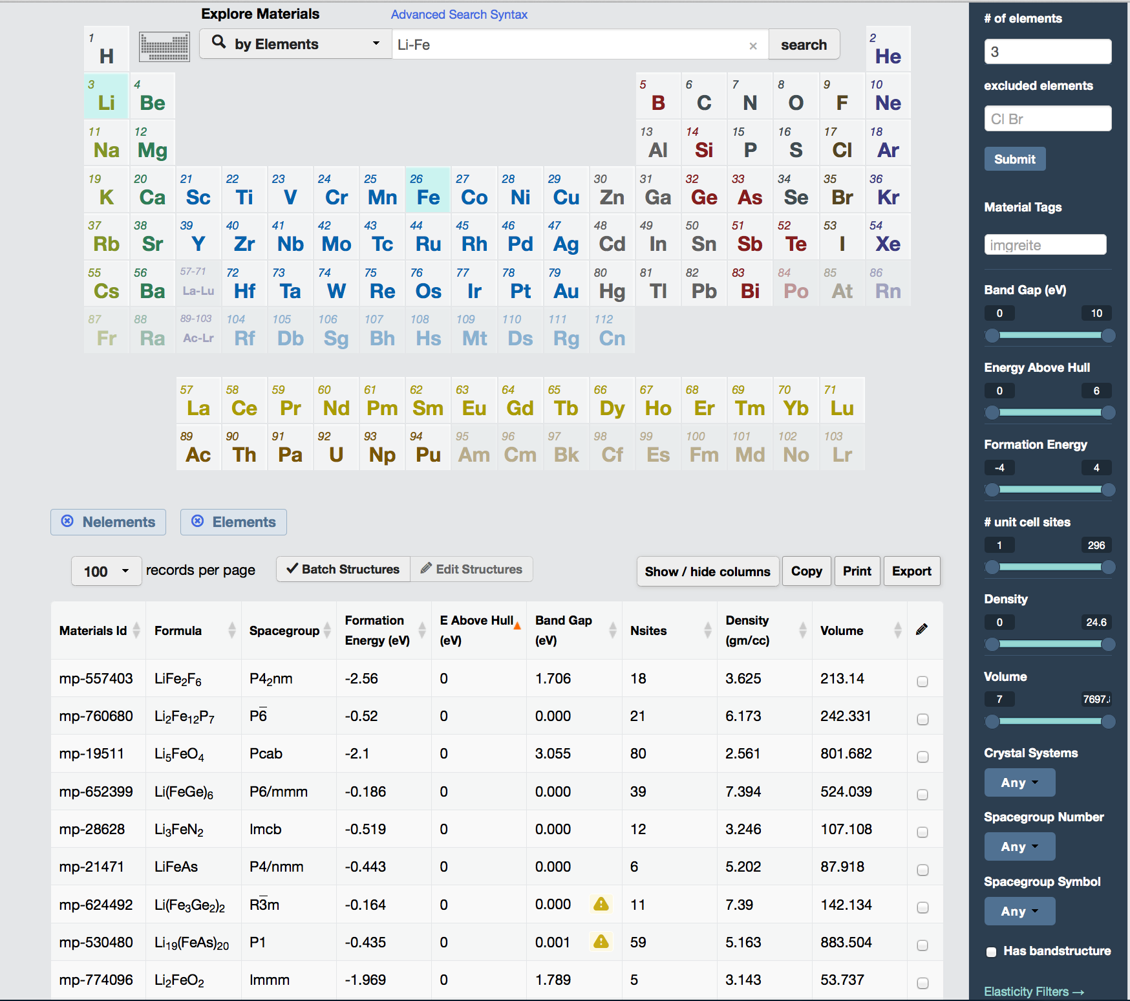
Task: Remove the Elements filter tag
Action: (x=198, y=521)
